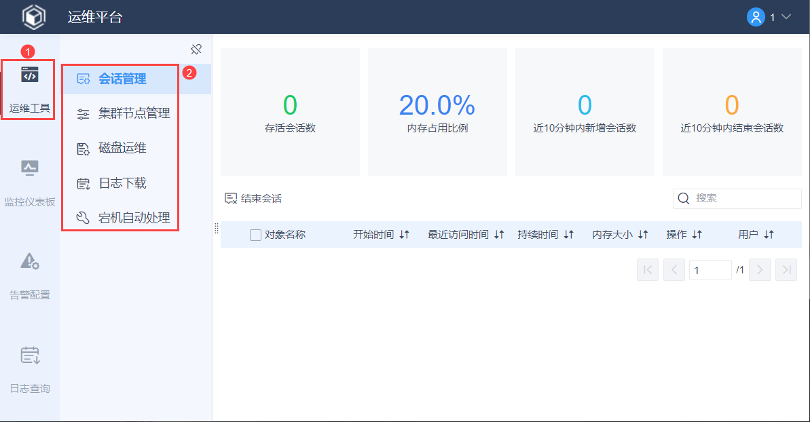The width and height of the screenshot is (810, 422).
Task: Open the 运维工具 sidebar icon
Action: click(29, 75)
